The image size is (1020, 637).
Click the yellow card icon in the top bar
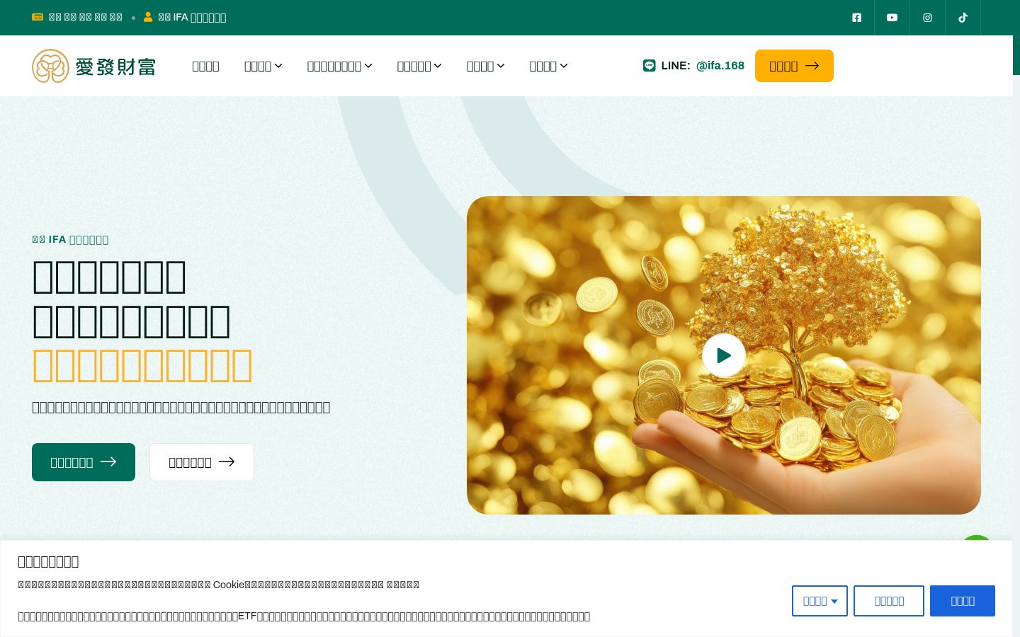38,17
